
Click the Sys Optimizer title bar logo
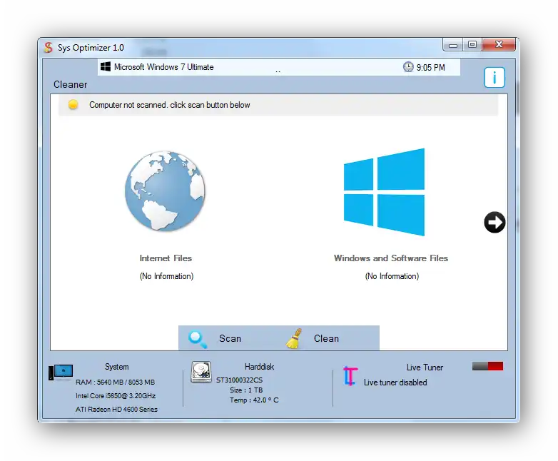tap(49, 47)
